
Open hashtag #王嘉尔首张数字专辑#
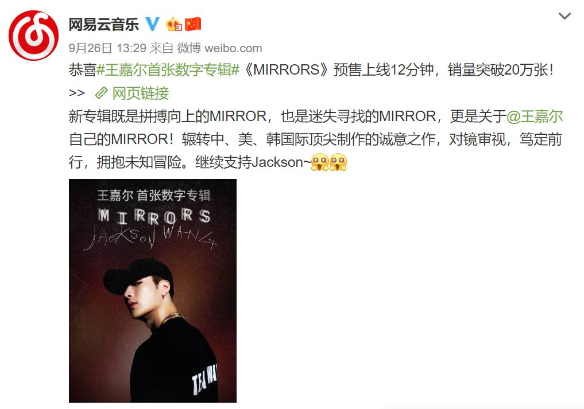(x=168, y=70)
